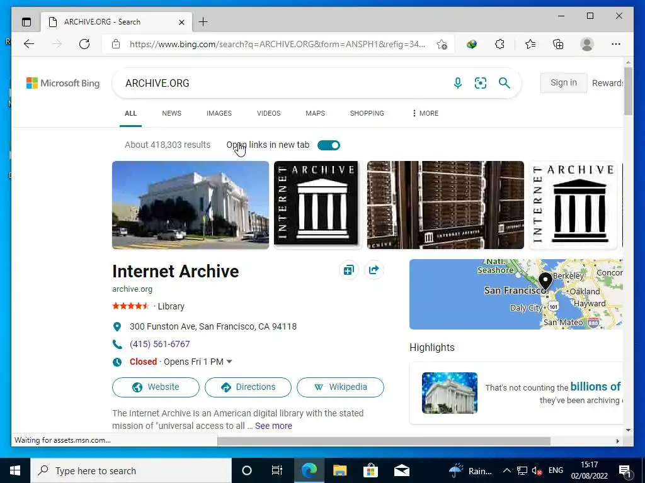Click the vertical scrollbar thumb
This screenshot has height=483, width=645.
point(628,91)
